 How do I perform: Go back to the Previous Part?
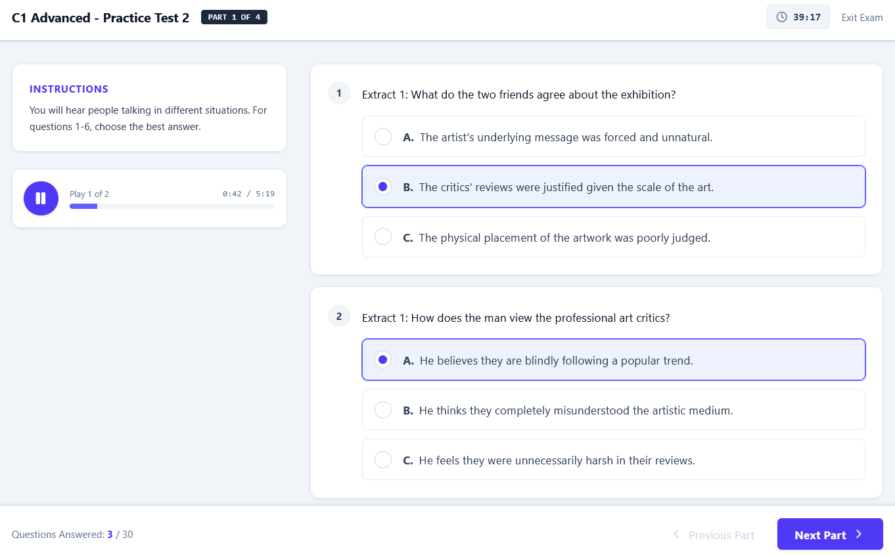(x=714, y=535)
